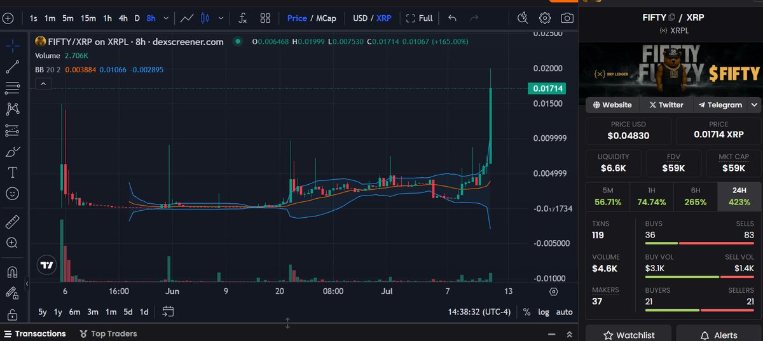Toggle percent scale mode
This screenshot has width=763, height=341.
pyautogui.click(x=526, y=312)
